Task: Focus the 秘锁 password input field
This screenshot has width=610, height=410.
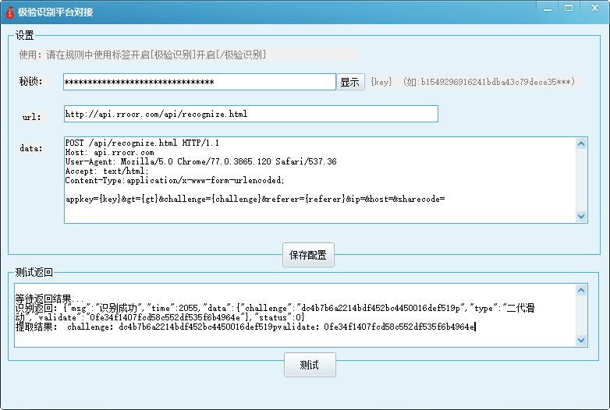Action: pyautogui.click(x=199, y=82)
